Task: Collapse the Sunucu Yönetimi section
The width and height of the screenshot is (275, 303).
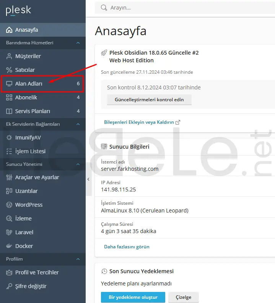Action: [78, 164]
